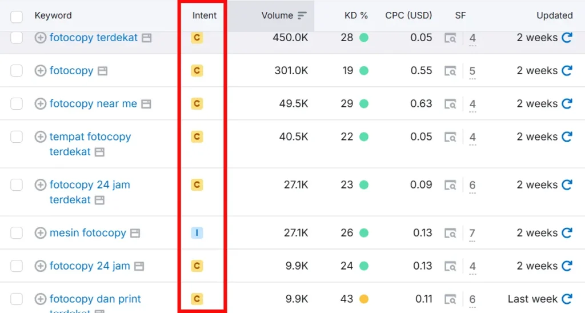This screenshot has height=313, width=585.
Task: Add mesin fotocopy using plus icon
Action: point(41,233)
